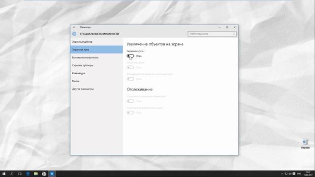Click the СПЕЦИАЛЬНЫЕ ВОЗМОЖНОСТИ title
Screen dimensions: 315x177
click(99, 34)
